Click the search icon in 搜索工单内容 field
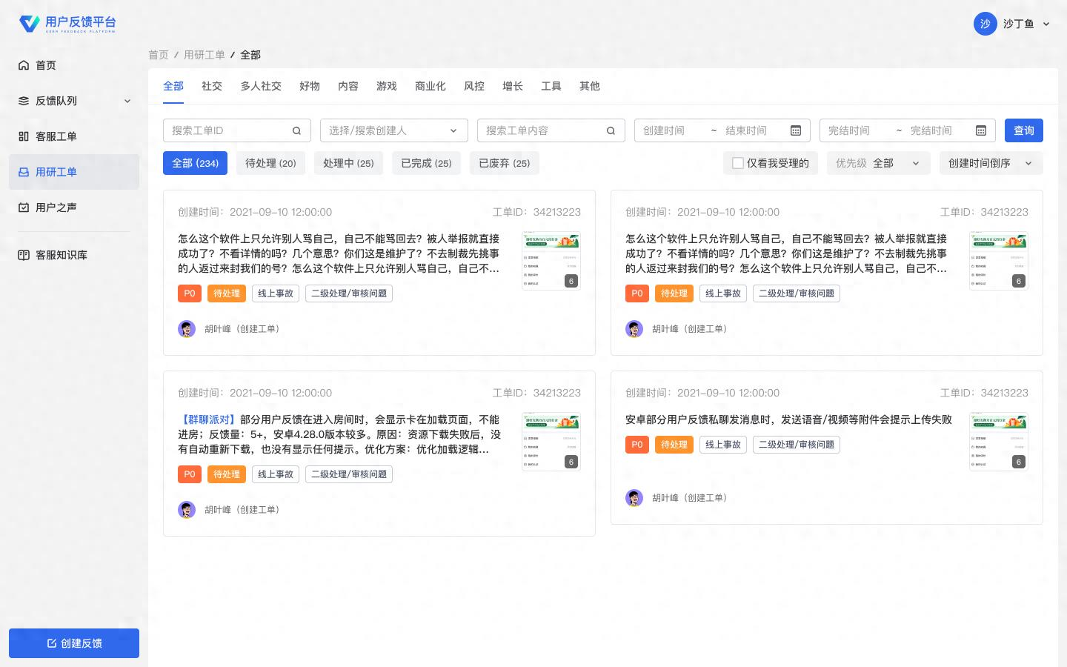 [611, 130]
